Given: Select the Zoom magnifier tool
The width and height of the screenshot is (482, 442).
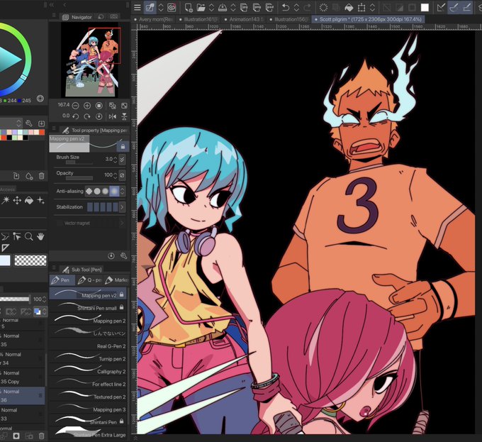Looking at the screenshot, I should tap(28, 236).
